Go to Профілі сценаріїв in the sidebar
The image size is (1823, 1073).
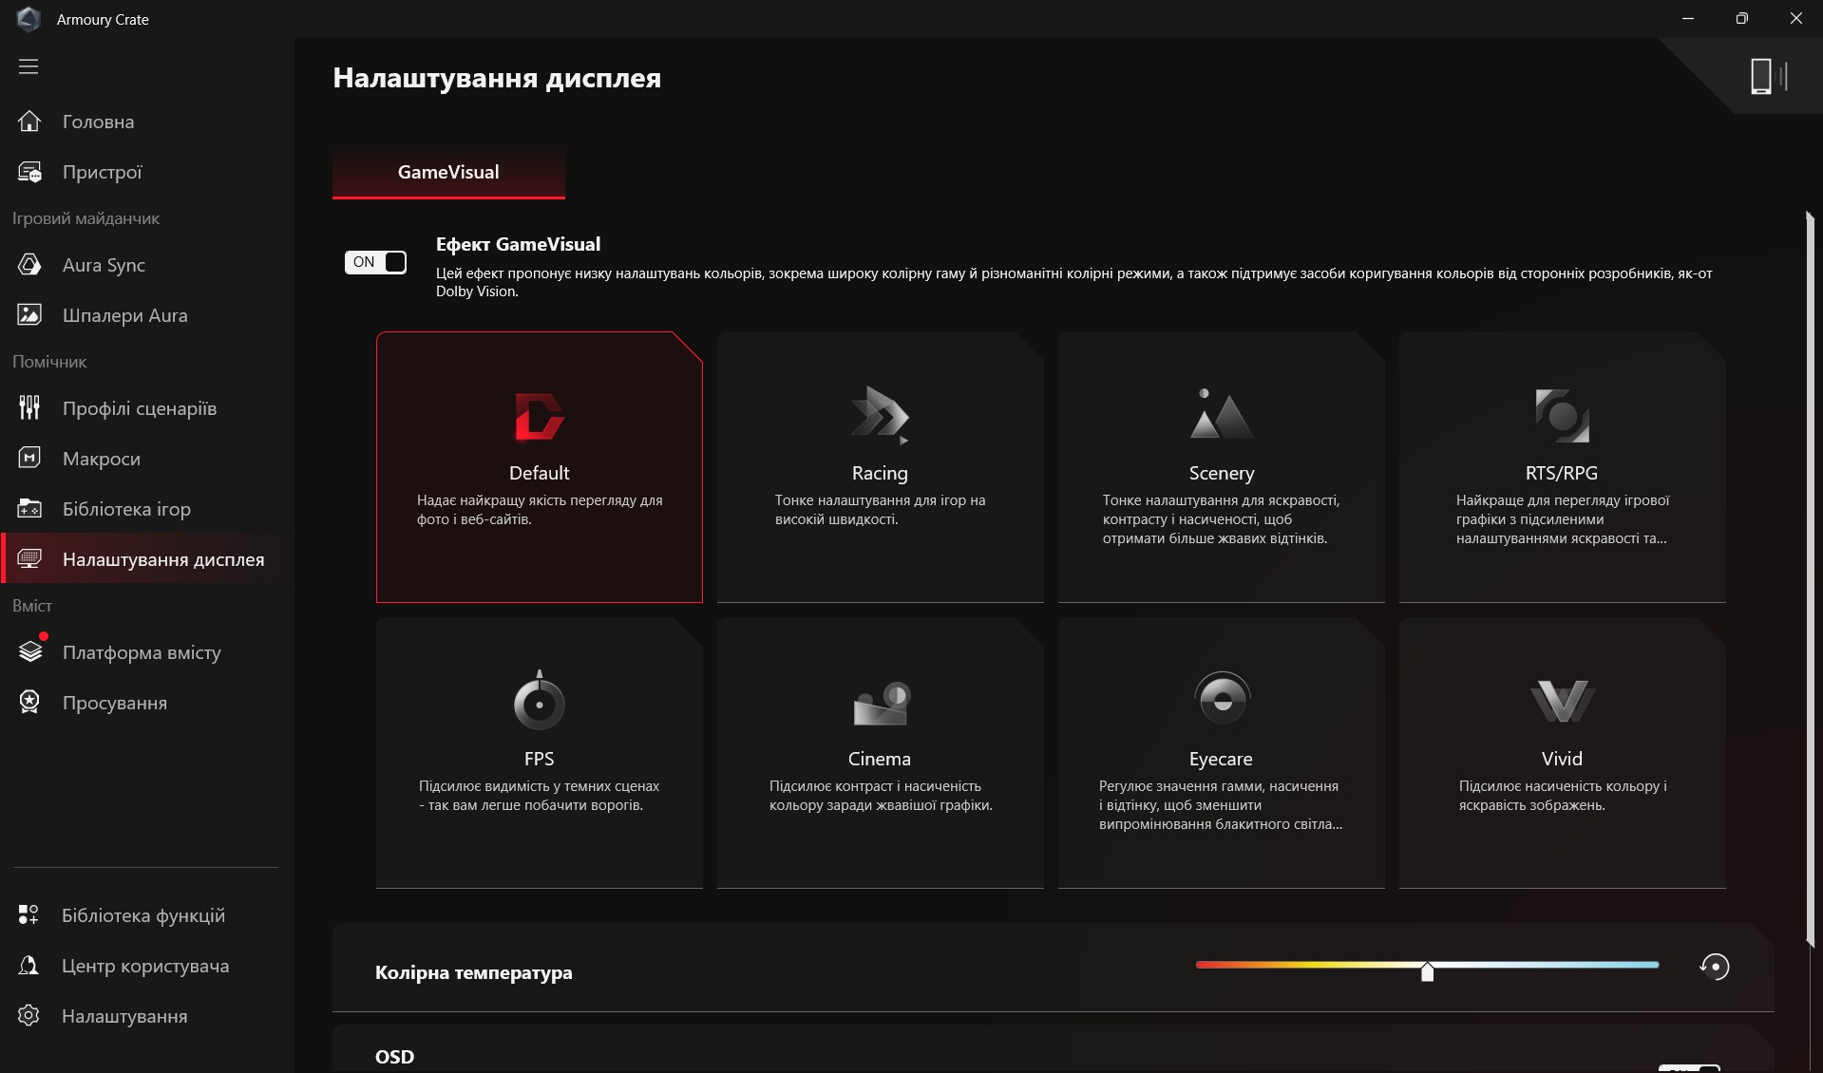pos(139,408)
